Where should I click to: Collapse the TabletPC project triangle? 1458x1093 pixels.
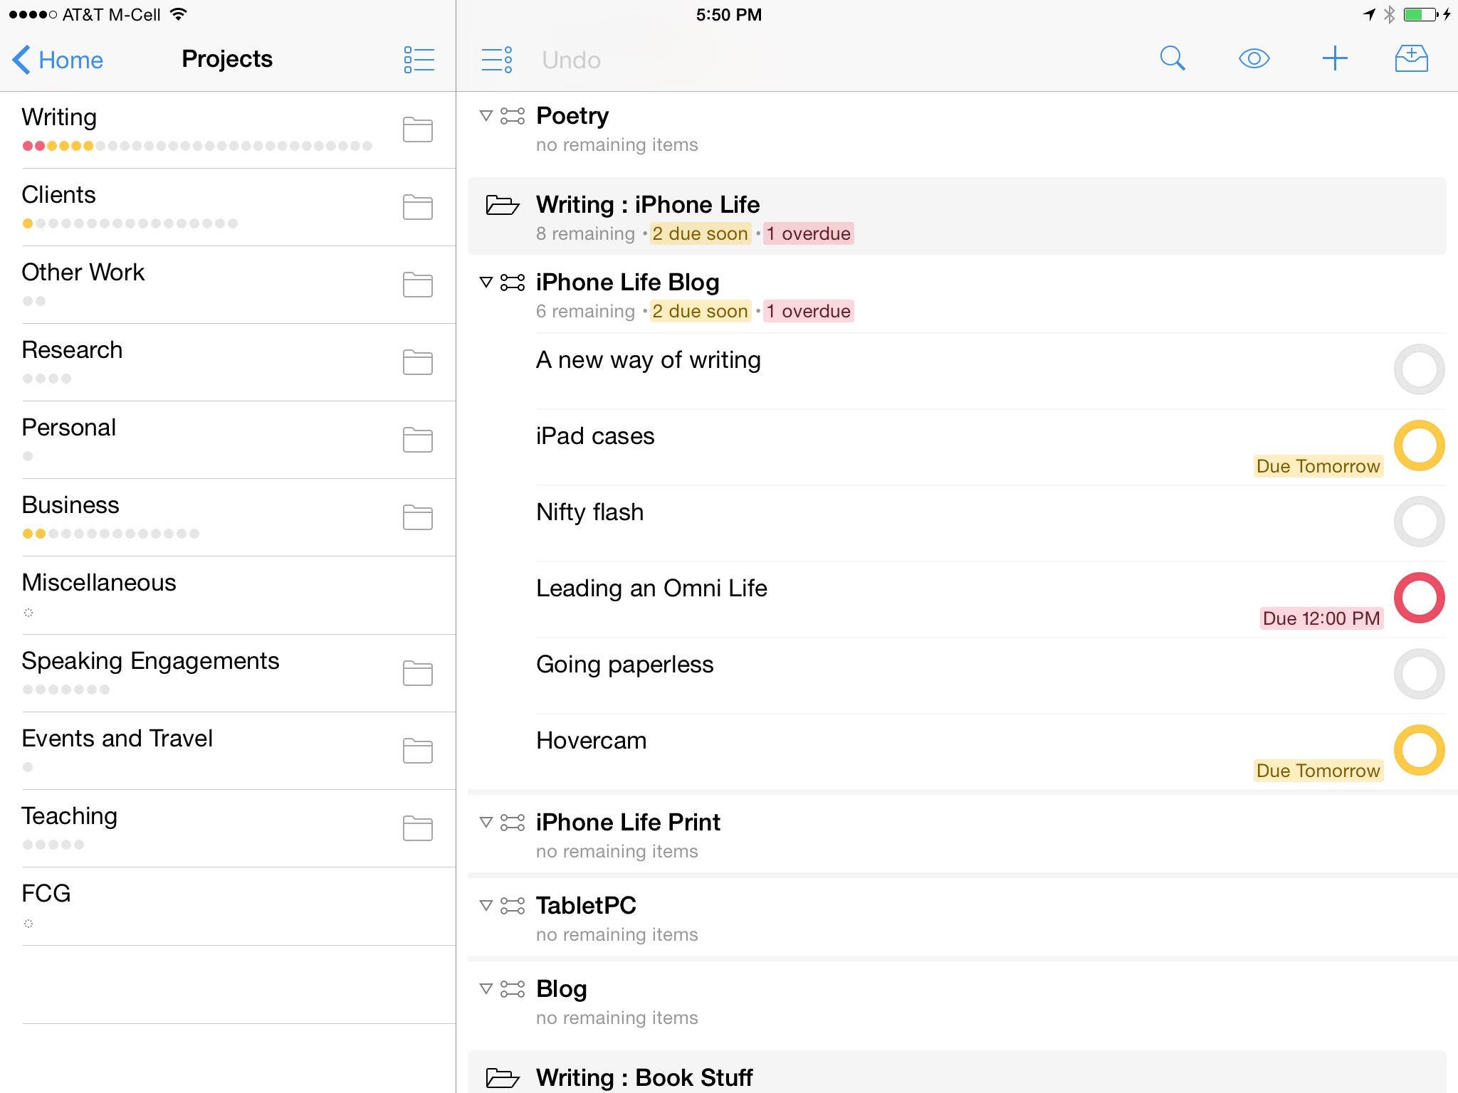(x=486, y=906)
